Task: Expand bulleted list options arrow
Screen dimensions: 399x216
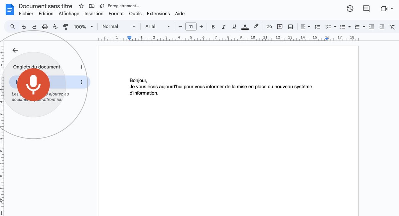Action: [349, 27]
